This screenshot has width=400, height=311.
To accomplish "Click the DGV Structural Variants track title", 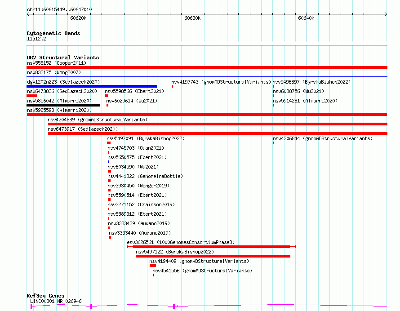I will (x=63, y=58).
